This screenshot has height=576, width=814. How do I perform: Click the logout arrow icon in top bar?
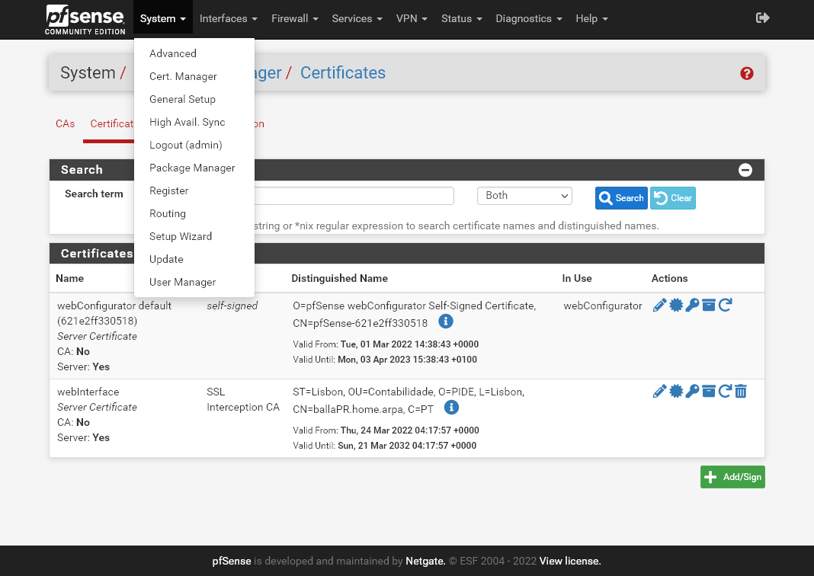coord(762,18)
